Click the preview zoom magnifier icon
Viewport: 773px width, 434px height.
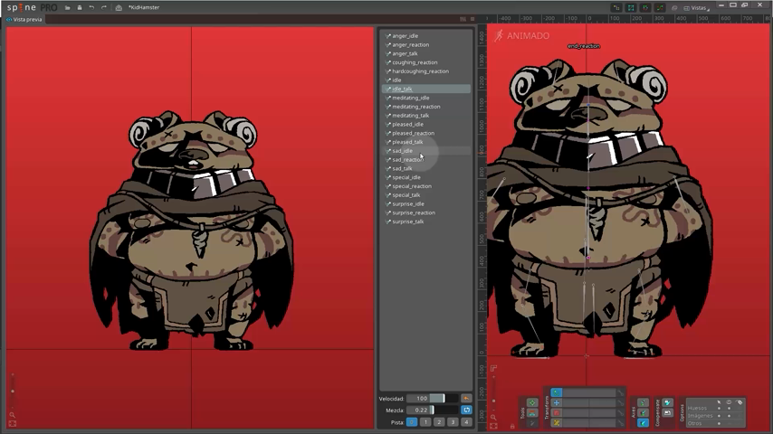(13, 415)
